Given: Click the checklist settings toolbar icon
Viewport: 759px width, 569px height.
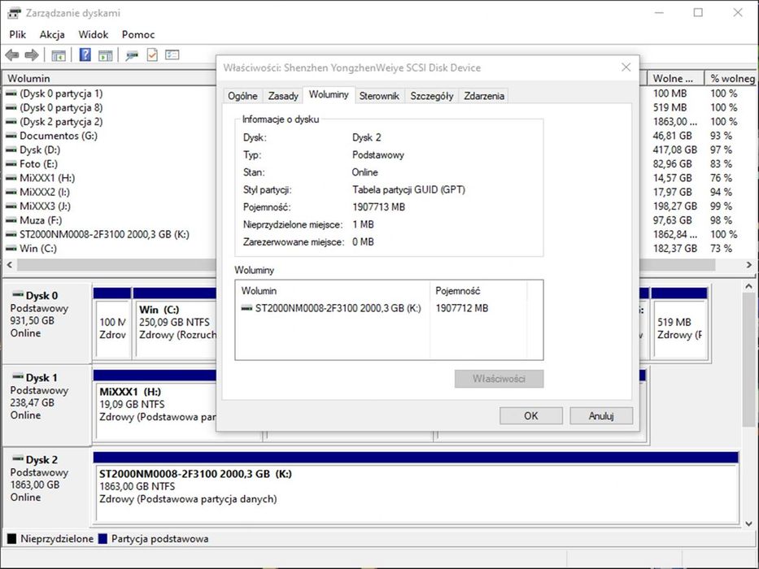Looking at the screenshot, I should point(172,55).
